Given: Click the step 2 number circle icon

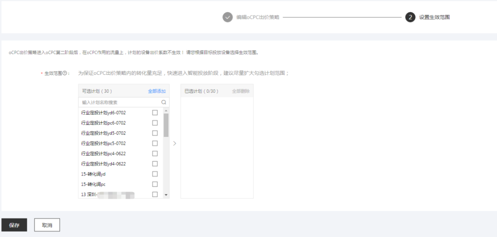Looking at the screenshot, I should coord(410,17).
